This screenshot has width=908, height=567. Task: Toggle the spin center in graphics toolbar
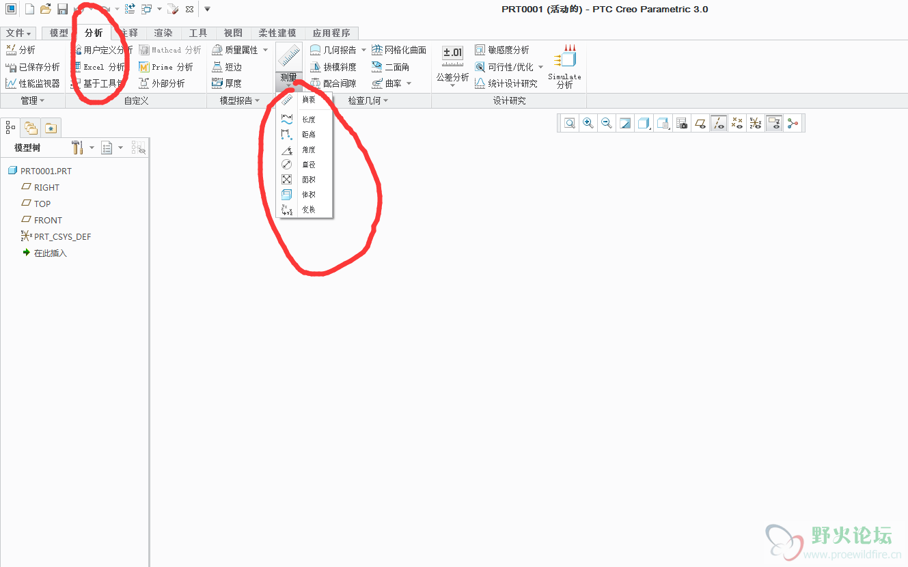click(793, 123)
